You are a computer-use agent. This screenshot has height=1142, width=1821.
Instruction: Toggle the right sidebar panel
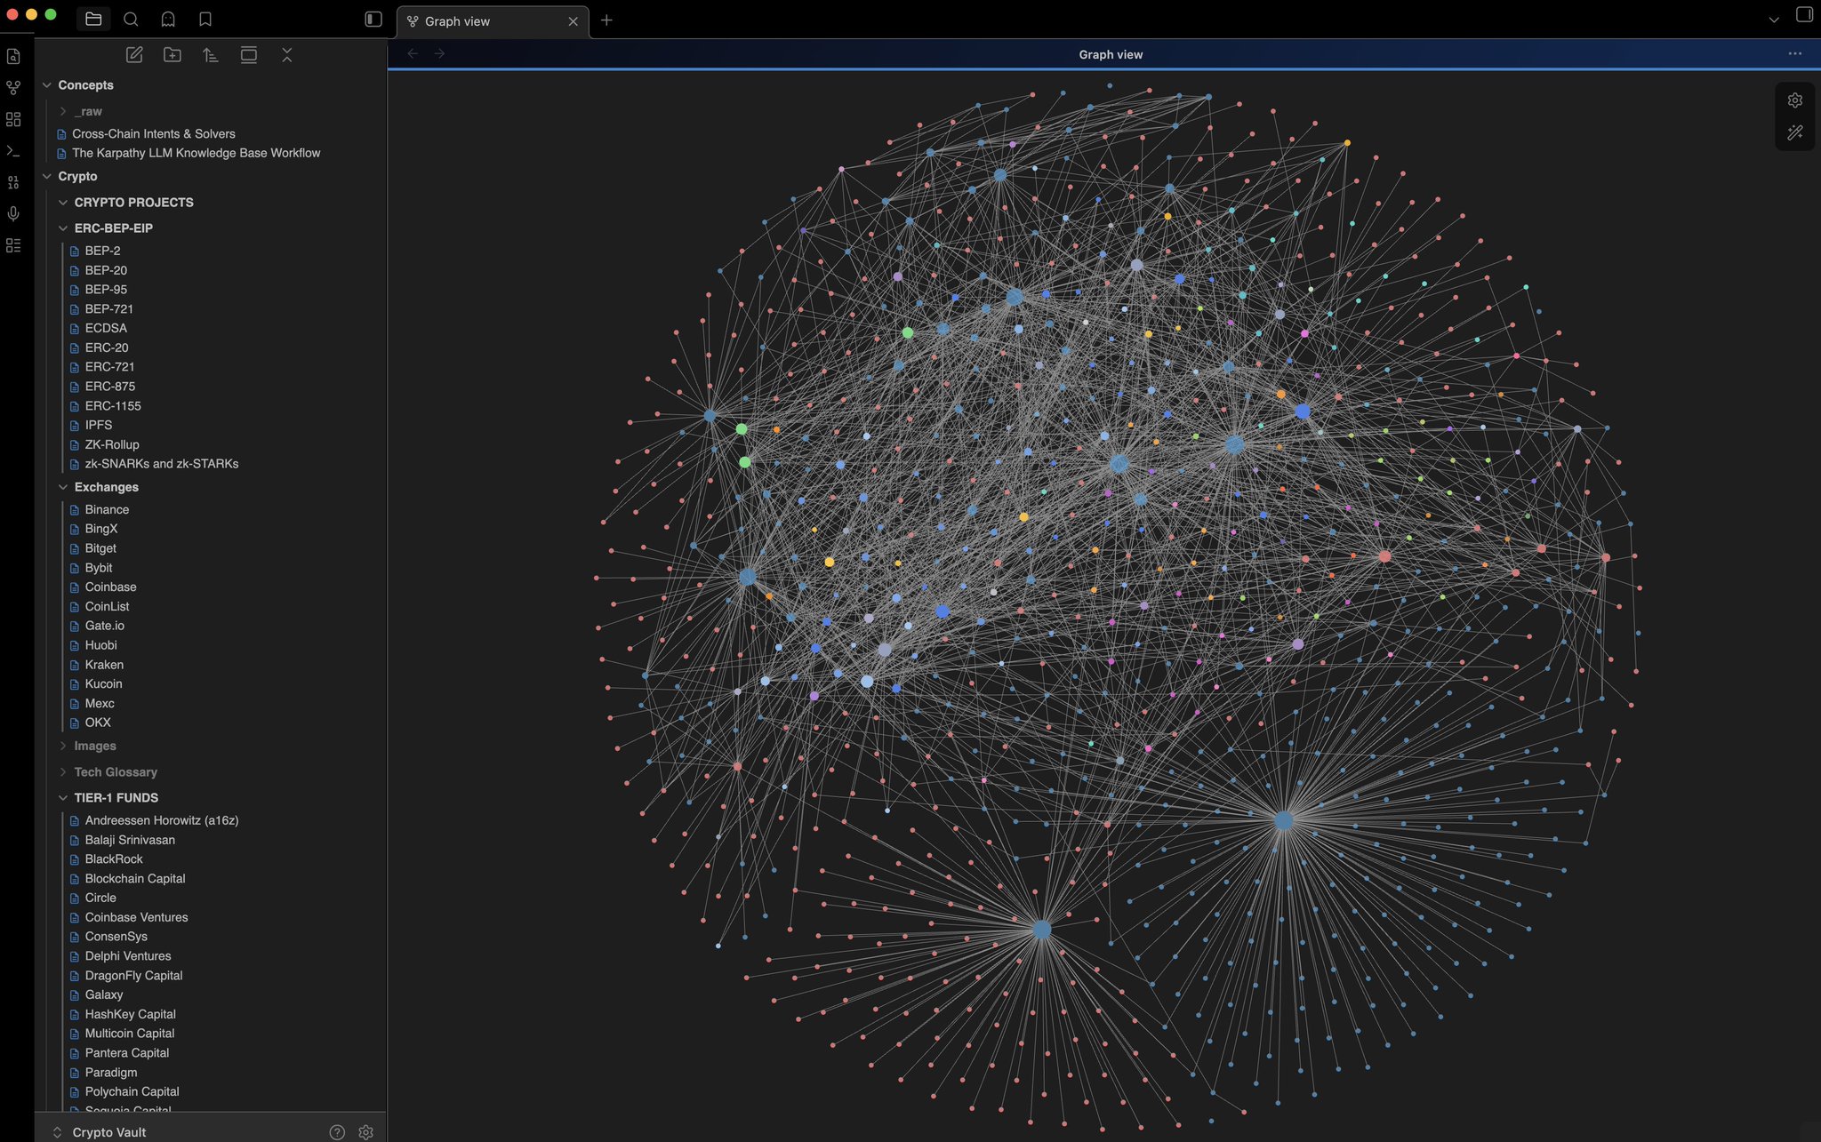click(1804, 15)
